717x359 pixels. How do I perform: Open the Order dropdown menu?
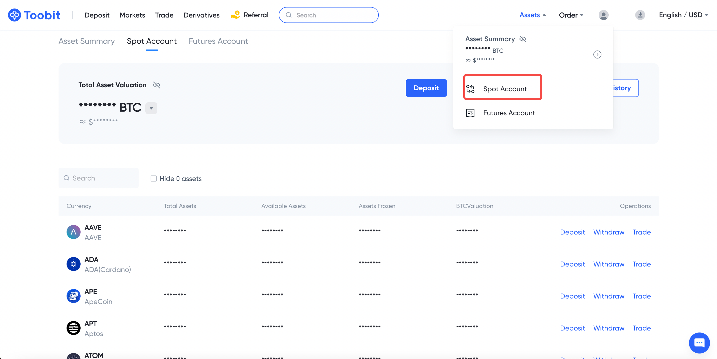(571, 15)
